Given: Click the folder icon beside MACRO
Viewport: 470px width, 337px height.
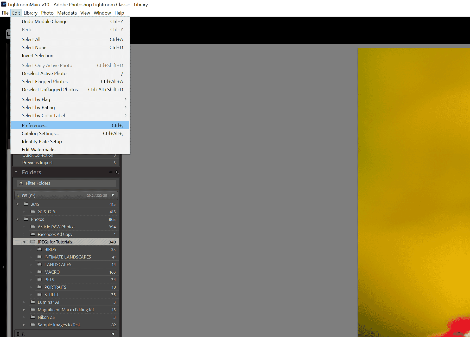Looking at the screenshot, I should click(39, 272).
